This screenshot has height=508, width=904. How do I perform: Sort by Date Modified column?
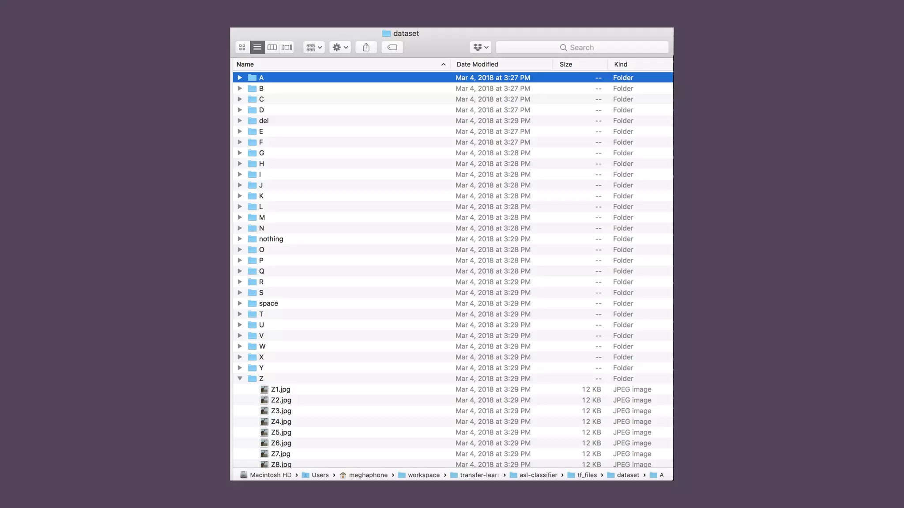point(477,64)
